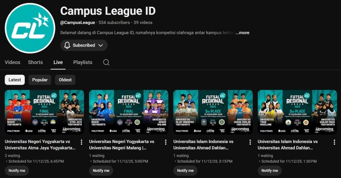The height and width of the screenshot is (178, 341).
Task: Click the 534 subscribers text
Action: (114, 23)
